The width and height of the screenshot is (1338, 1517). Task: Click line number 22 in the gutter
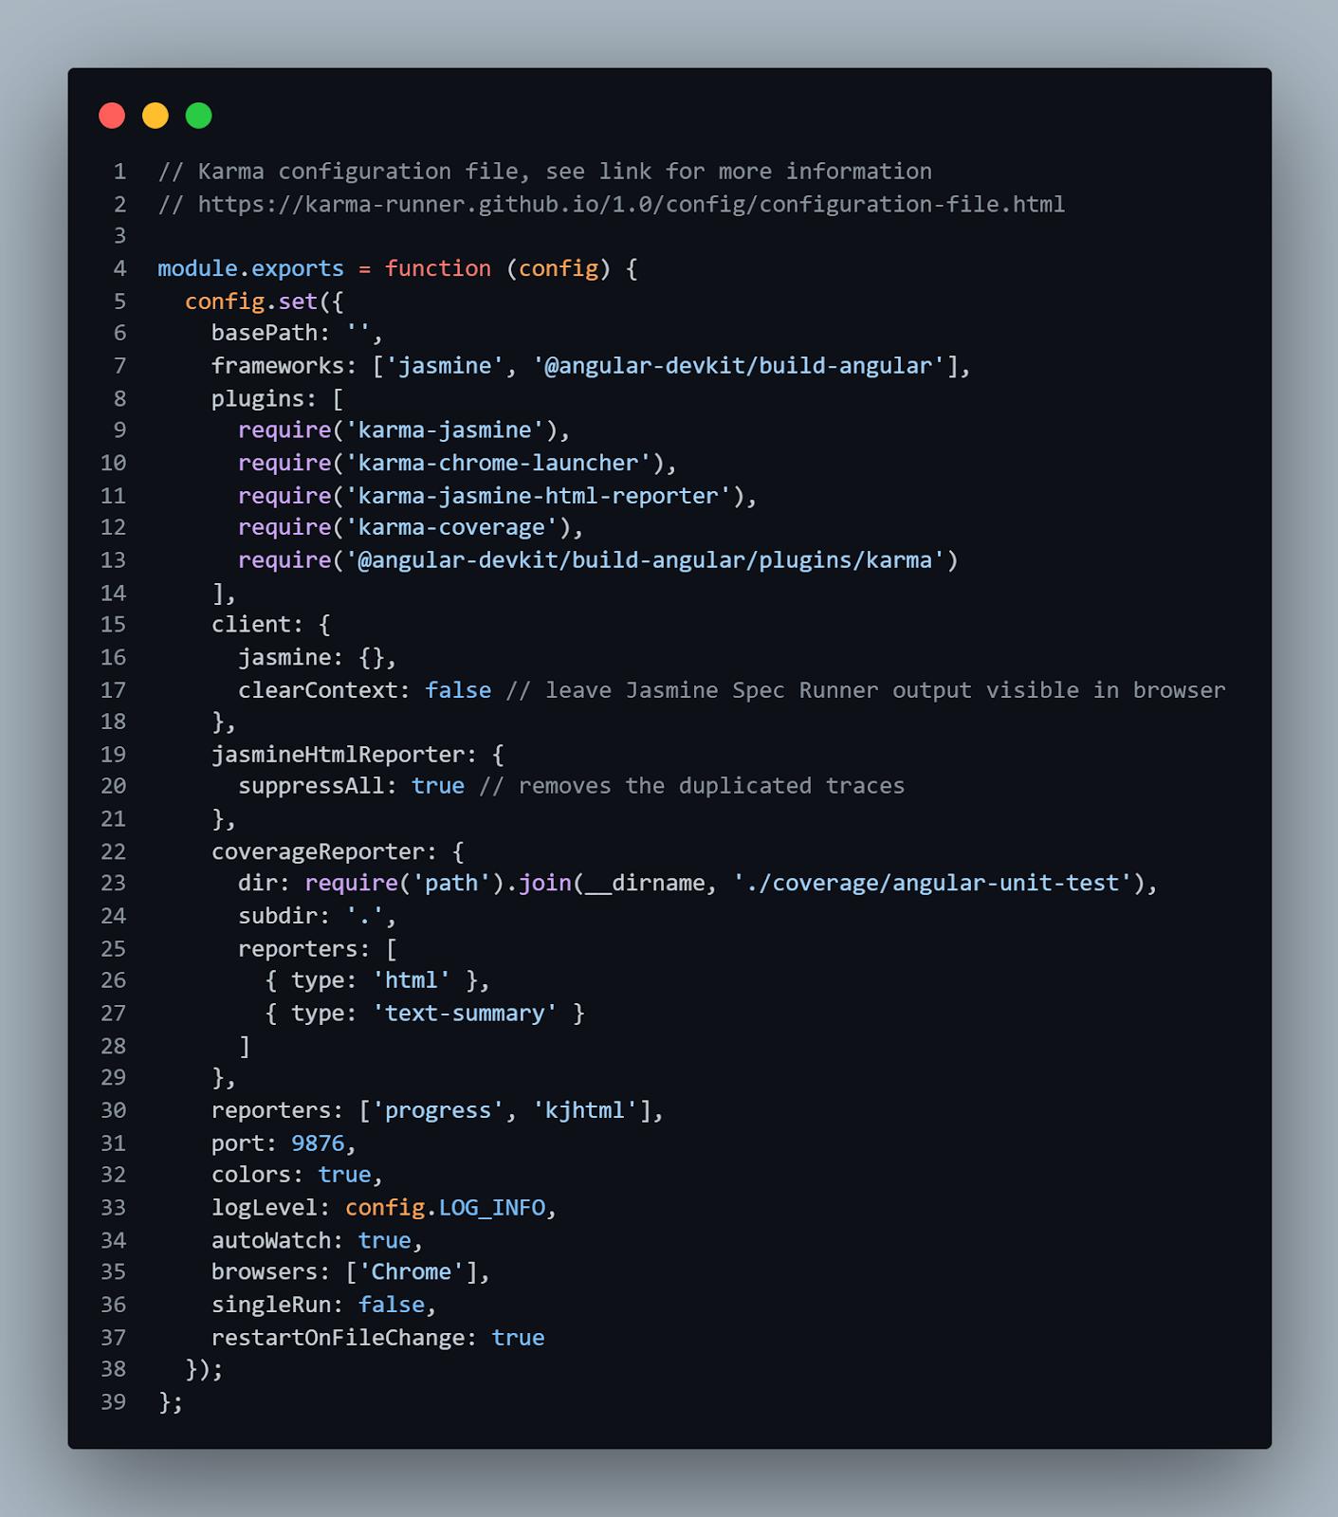coord(114,851)
